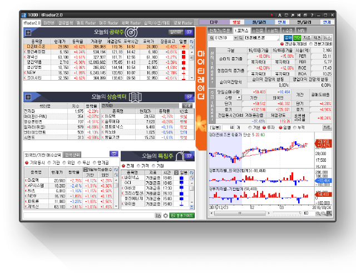Click the green 종목가이드 button

182,215
